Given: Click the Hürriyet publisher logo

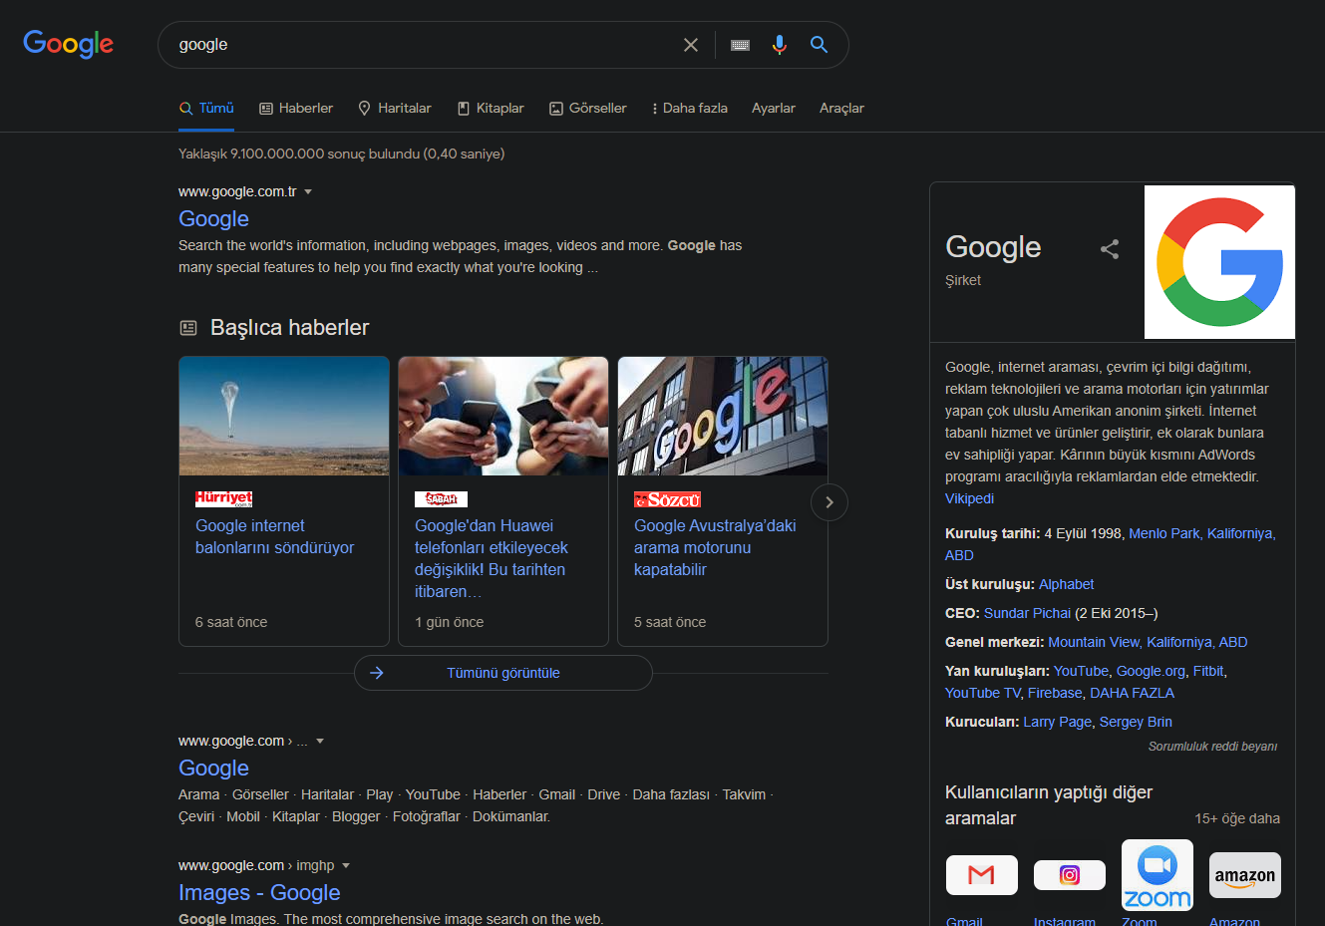Looking at the screenshot, I should 223,498.
